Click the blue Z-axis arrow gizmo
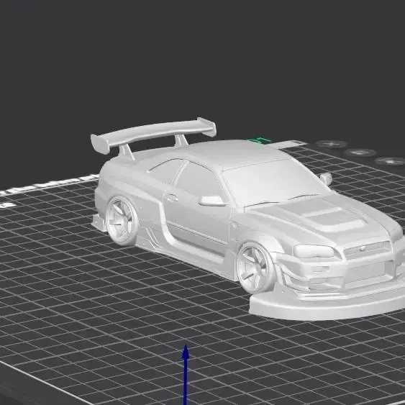The width and height of the screenshot is (405, 405). pyautogui.click(x=186, y=375)
